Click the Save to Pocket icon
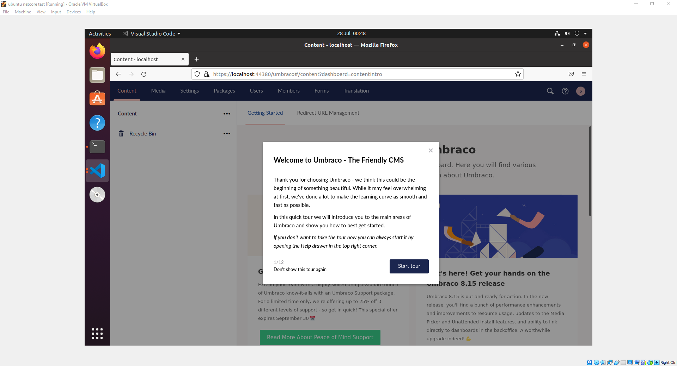677x366 pixels. click(x=571, y=74)
